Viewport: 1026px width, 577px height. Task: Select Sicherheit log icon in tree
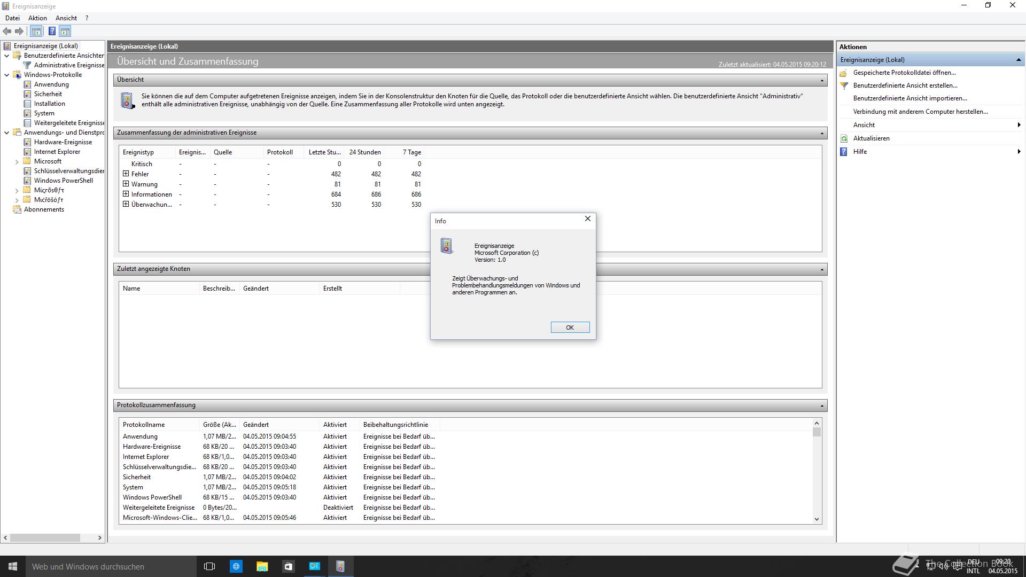[27, 94]
